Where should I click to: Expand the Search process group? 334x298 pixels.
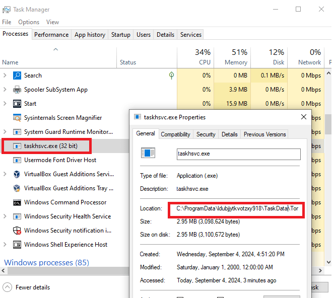(x=5, y=76)
